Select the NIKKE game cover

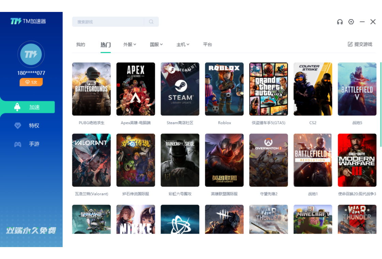(x=136, y=219)
